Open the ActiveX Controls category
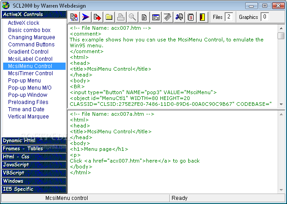This screenshot has height=204, width=287. pyautogui.click(x=34, y=14)
